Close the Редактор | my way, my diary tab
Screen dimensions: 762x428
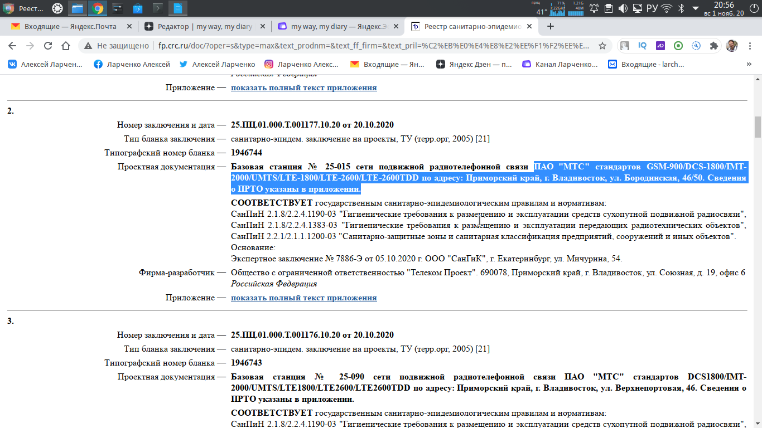point(262,26)
